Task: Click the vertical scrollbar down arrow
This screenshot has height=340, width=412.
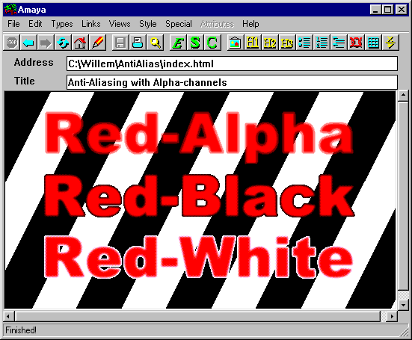Action: click(403, 305)
